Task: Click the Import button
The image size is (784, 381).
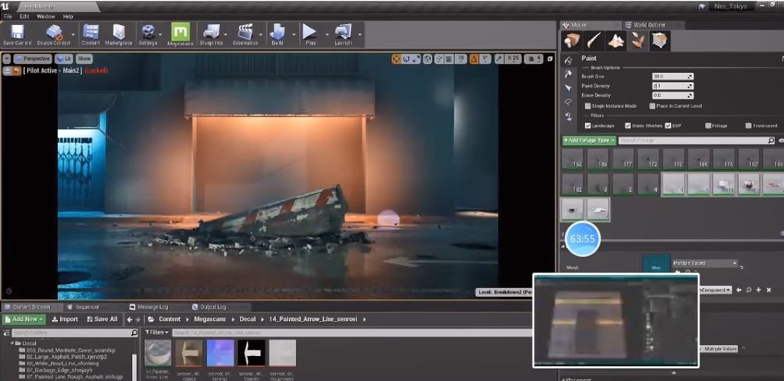Action: 65,319
